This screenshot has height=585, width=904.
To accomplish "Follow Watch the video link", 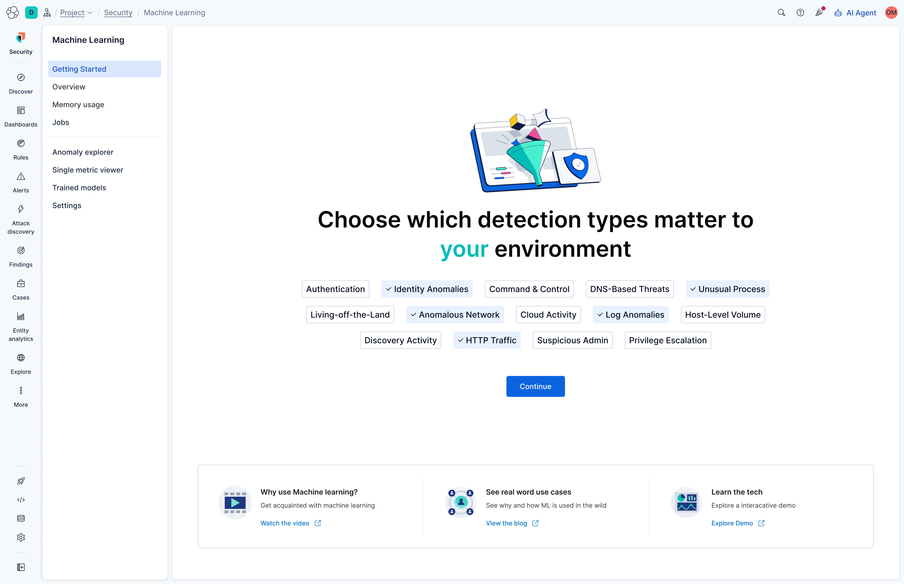I will 291,523.
